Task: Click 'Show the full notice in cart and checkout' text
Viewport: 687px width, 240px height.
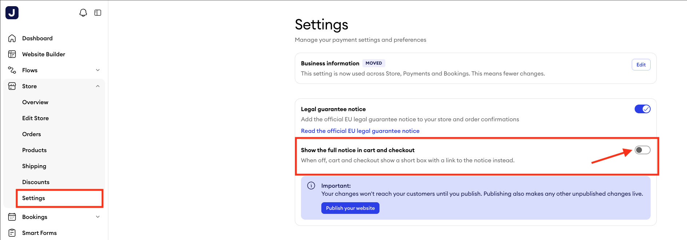Action: 358,150
